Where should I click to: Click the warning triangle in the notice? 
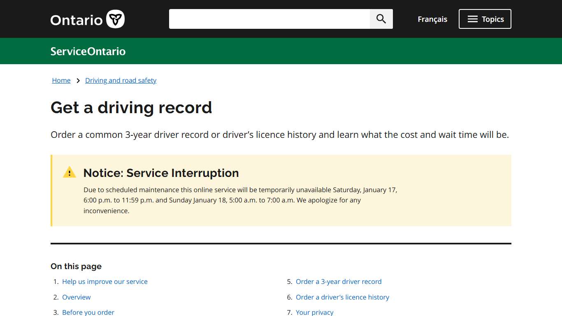point(69,172)
